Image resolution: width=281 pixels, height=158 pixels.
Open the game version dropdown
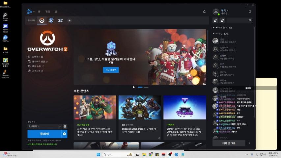(x=44, y=126)
